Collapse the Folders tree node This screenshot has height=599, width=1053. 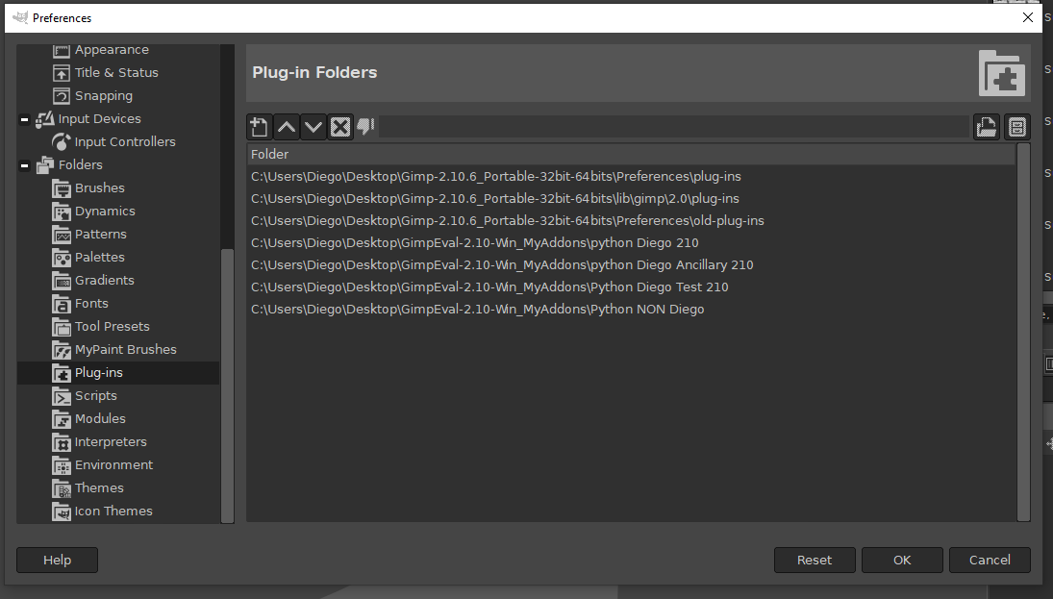24,165
